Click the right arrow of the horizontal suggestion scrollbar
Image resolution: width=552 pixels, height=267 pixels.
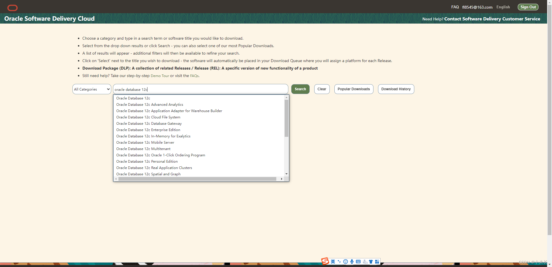[x=281, y=179]
